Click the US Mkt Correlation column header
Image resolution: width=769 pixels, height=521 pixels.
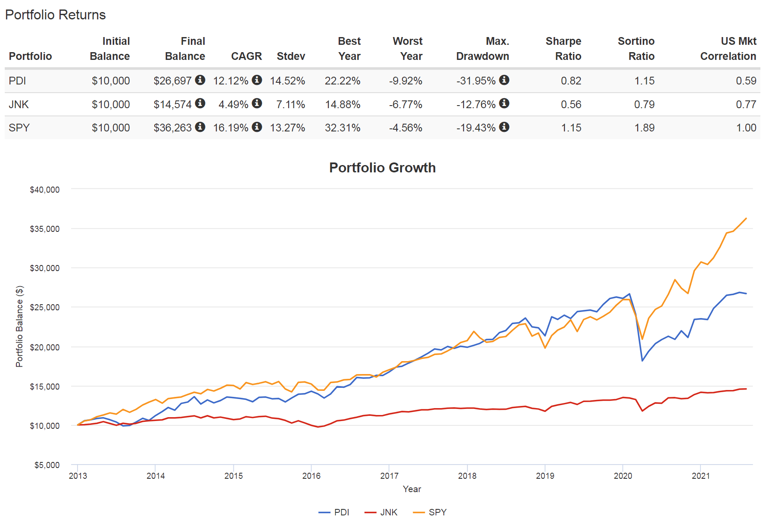728,49
